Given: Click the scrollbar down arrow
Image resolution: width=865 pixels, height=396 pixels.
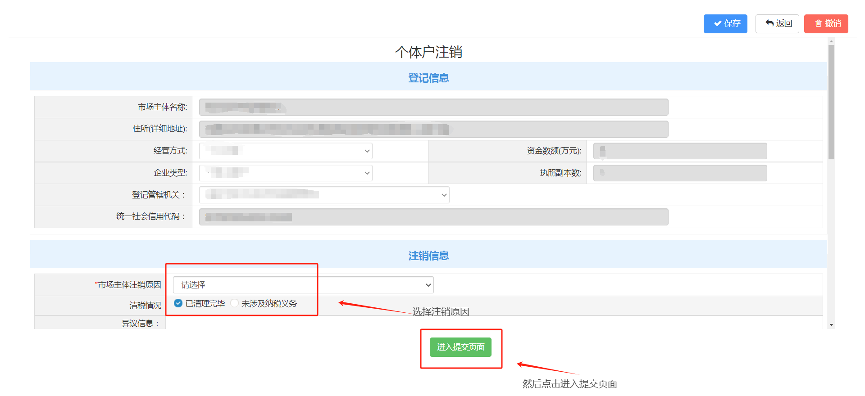Looking at the screenshot, I should click(x=831, y=325).
